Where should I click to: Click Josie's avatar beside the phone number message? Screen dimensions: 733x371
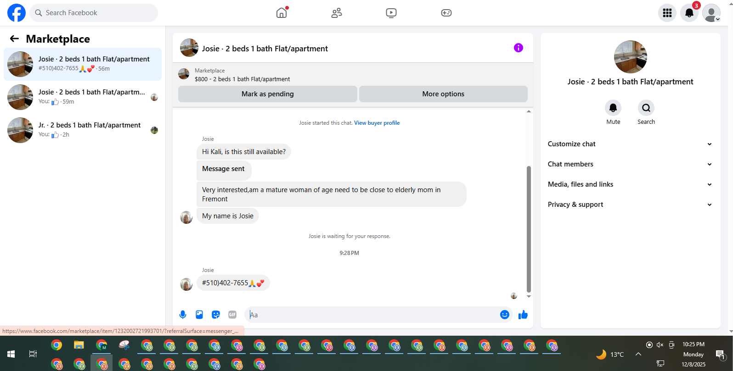coord(186,284)
